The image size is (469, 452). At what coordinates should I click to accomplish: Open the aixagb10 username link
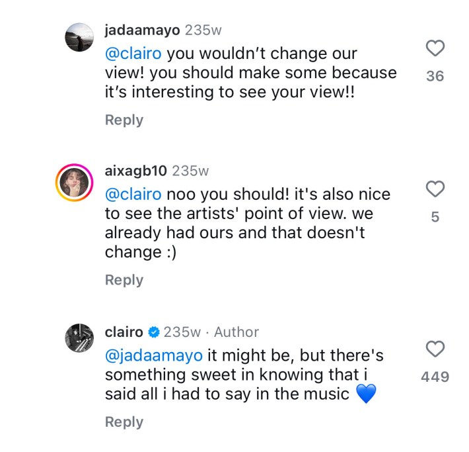136,171
